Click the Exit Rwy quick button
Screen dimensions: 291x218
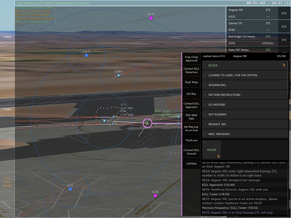(x=191, y=94)
